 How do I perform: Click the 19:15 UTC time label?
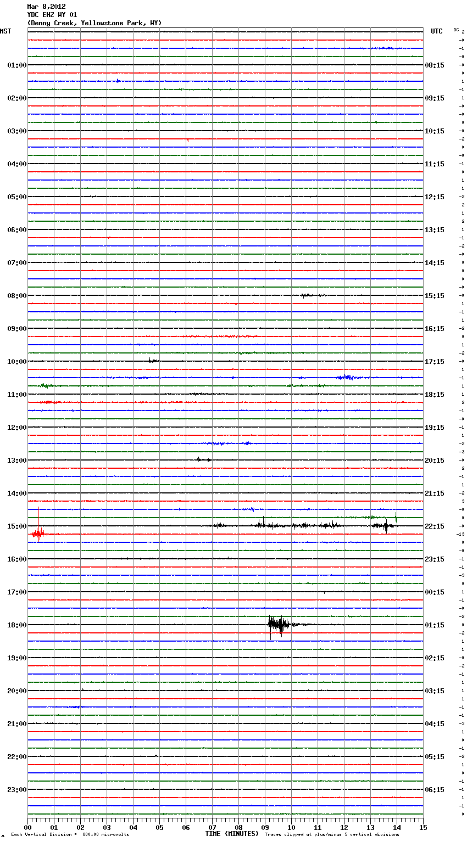(435, 428)
